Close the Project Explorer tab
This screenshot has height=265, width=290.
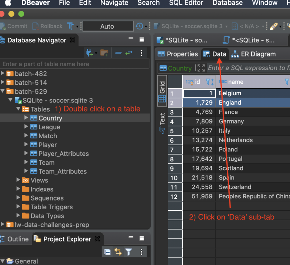click(97, 239)
